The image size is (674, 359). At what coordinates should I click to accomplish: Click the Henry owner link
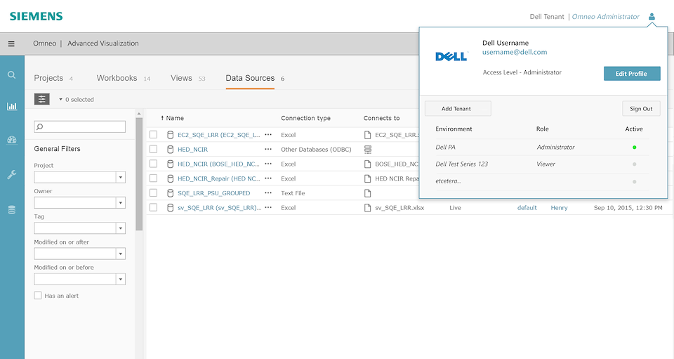pos(559,208)
